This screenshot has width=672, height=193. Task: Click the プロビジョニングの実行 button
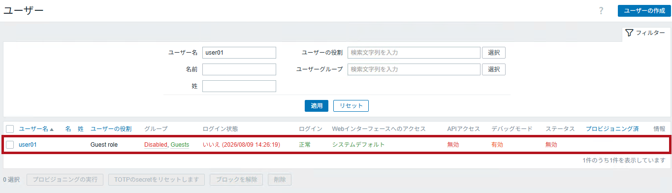(65, 180)
